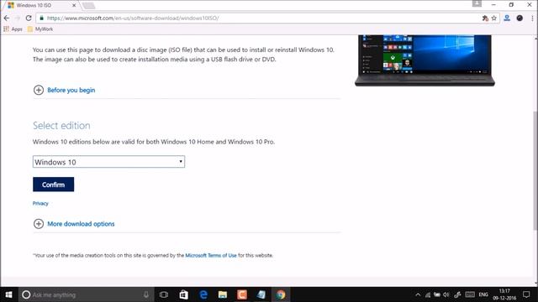Open the Windows Store taskbar icon
The height and width of the screenshot is (302, 538).
click(x=183, y=294)
